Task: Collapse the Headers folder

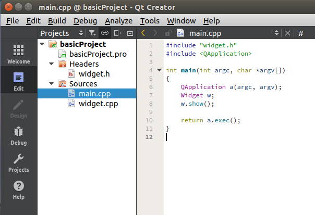Action: click(x=52, y=64)
